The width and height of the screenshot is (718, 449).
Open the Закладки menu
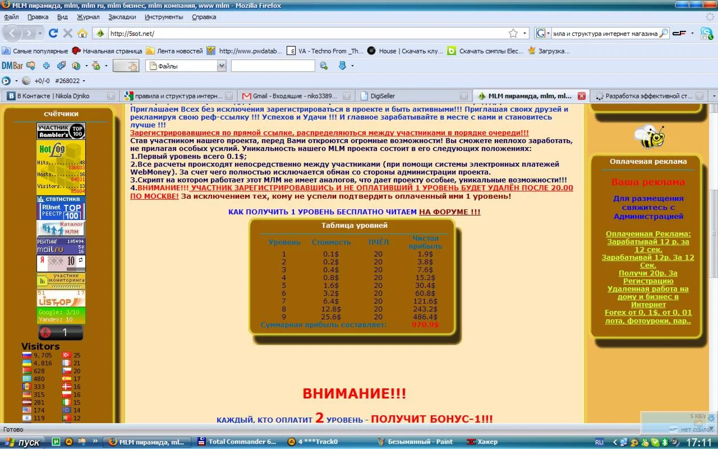pos(122,17)
